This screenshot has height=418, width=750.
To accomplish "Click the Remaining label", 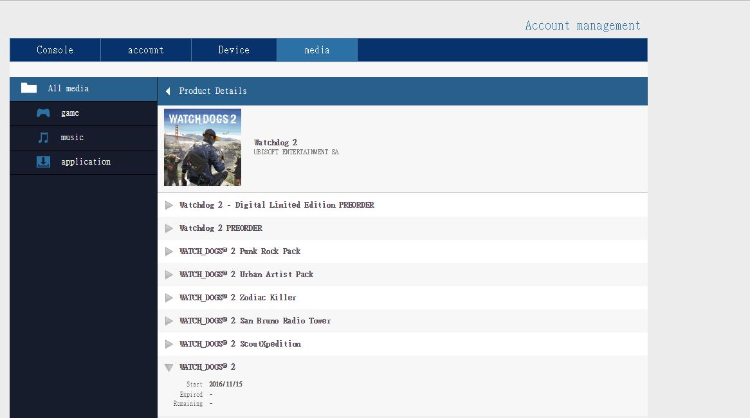I will pyautogui.click(x=188, y=404).
